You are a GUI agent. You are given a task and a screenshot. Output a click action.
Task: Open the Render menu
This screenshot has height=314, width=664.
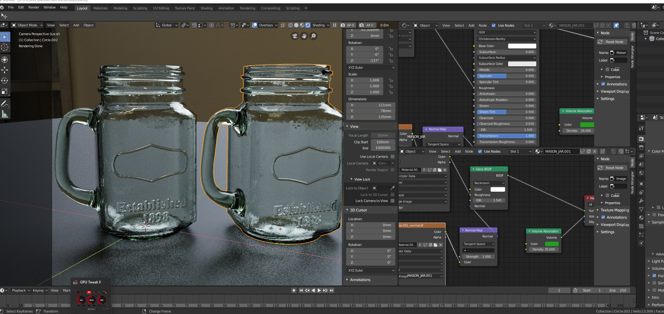point(34,7)
